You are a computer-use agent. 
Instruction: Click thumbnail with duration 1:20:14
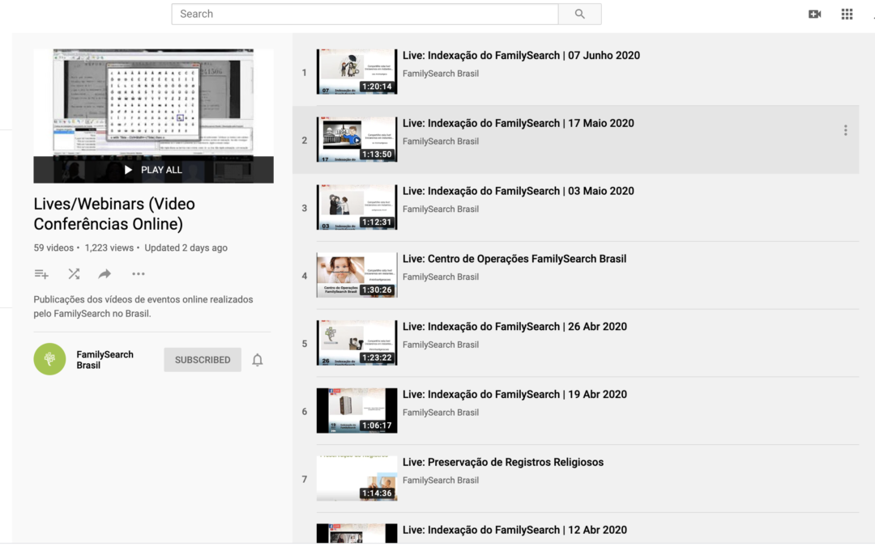[x=357, y=72]
